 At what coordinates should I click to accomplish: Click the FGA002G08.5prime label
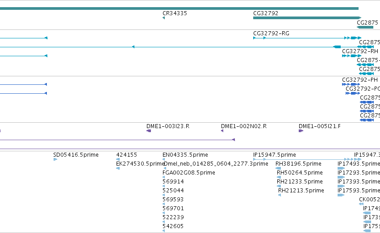189,173
